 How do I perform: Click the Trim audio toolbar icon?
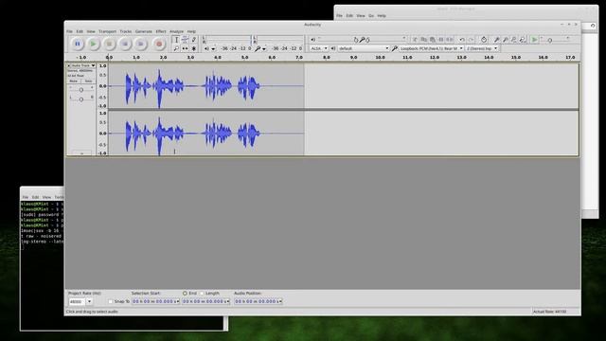[x=441, y=40]
